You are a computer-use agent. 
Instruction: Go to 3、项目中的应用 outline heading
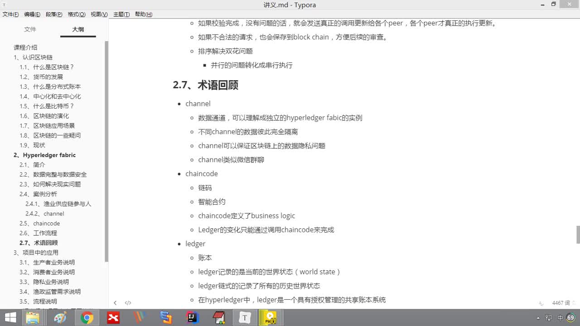(36, 253)
